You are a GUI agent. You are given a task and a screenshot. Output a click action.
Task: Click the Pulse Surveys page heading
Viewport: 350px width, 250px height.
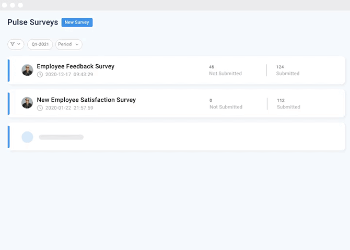coord(32,22)
